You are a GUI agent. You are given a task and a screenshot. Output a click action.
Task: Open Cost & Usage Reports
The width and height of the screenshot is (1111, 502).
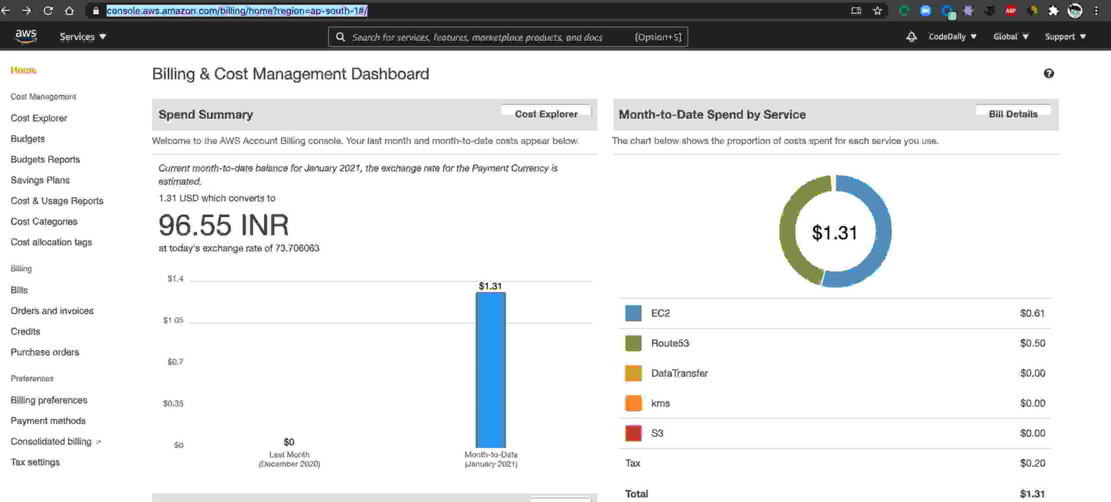[57, 201]
